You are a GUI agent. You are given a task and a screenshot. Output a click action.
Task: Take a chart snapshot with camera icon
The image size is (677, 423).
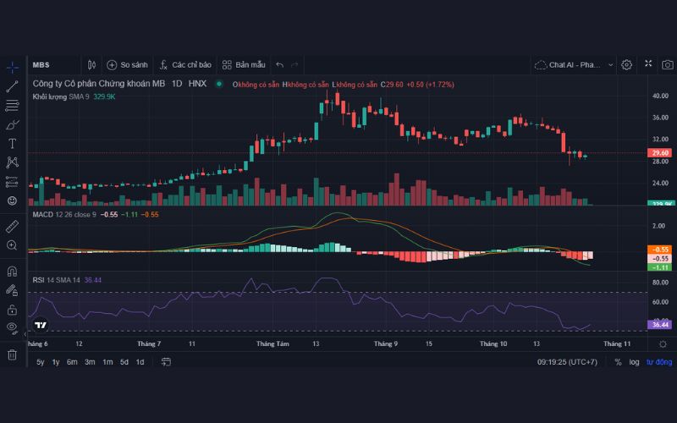click(x=669, y=64)
